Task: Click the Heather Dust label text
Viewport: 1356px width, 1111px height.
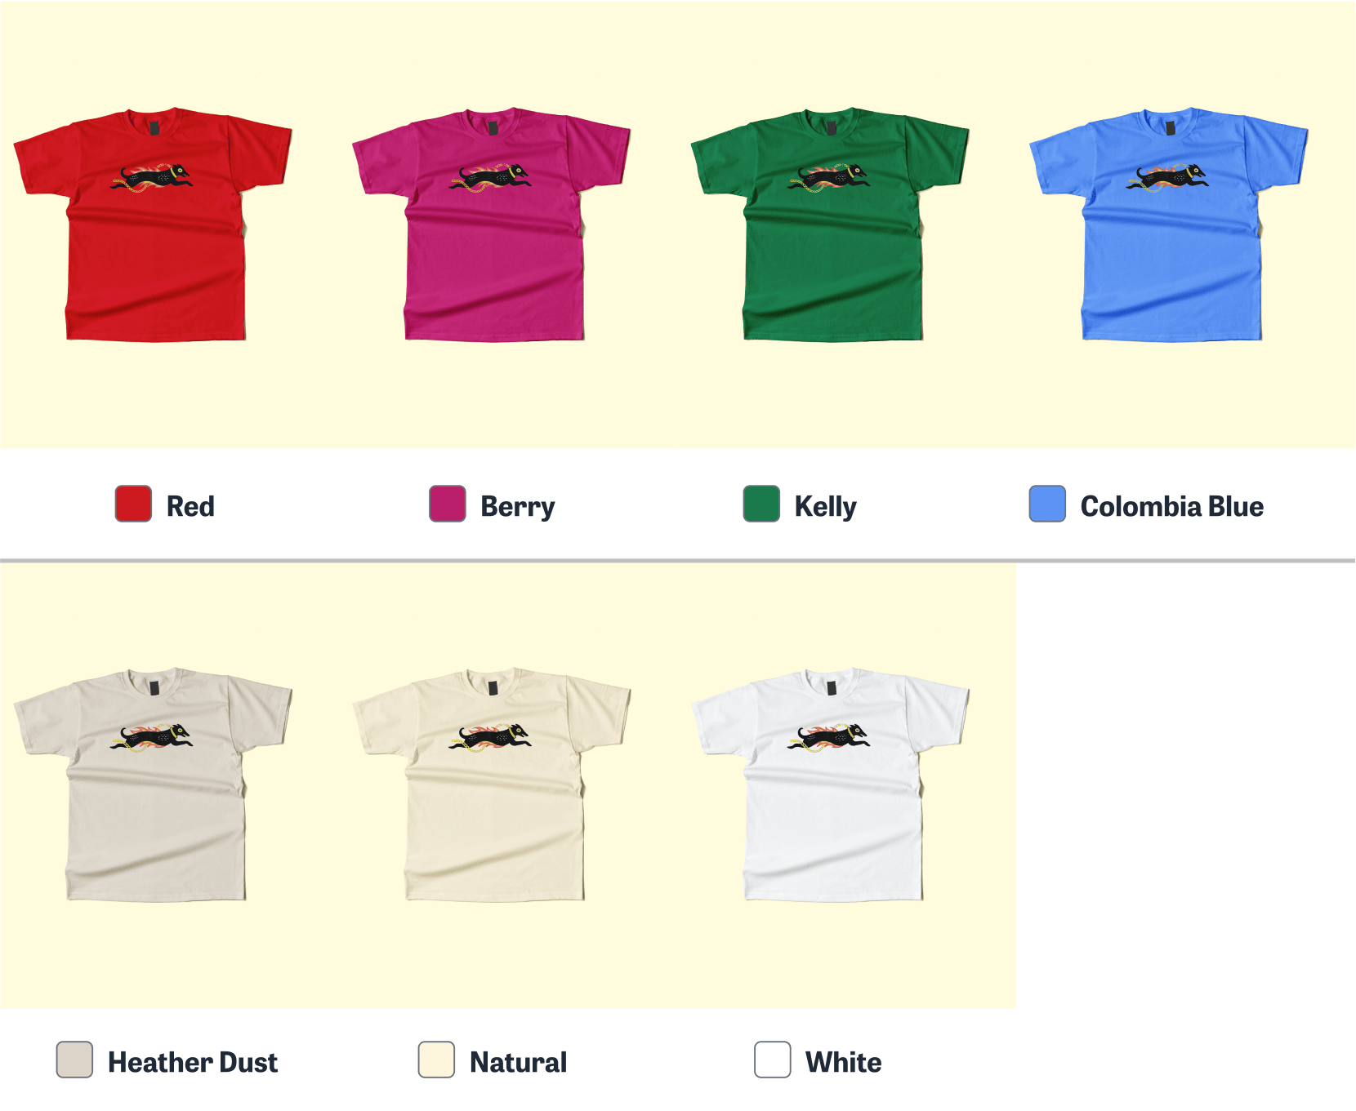Action: point(193,1062)
